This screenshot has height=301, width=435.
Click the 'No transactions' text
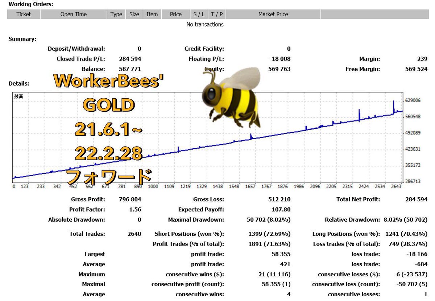(205, 24)
